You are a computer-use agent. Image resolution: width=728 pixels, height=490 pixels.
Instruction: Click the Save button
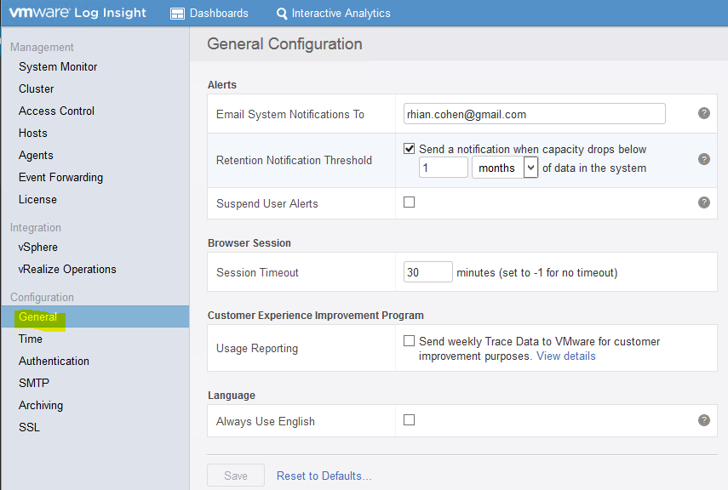tap(236, 476)
